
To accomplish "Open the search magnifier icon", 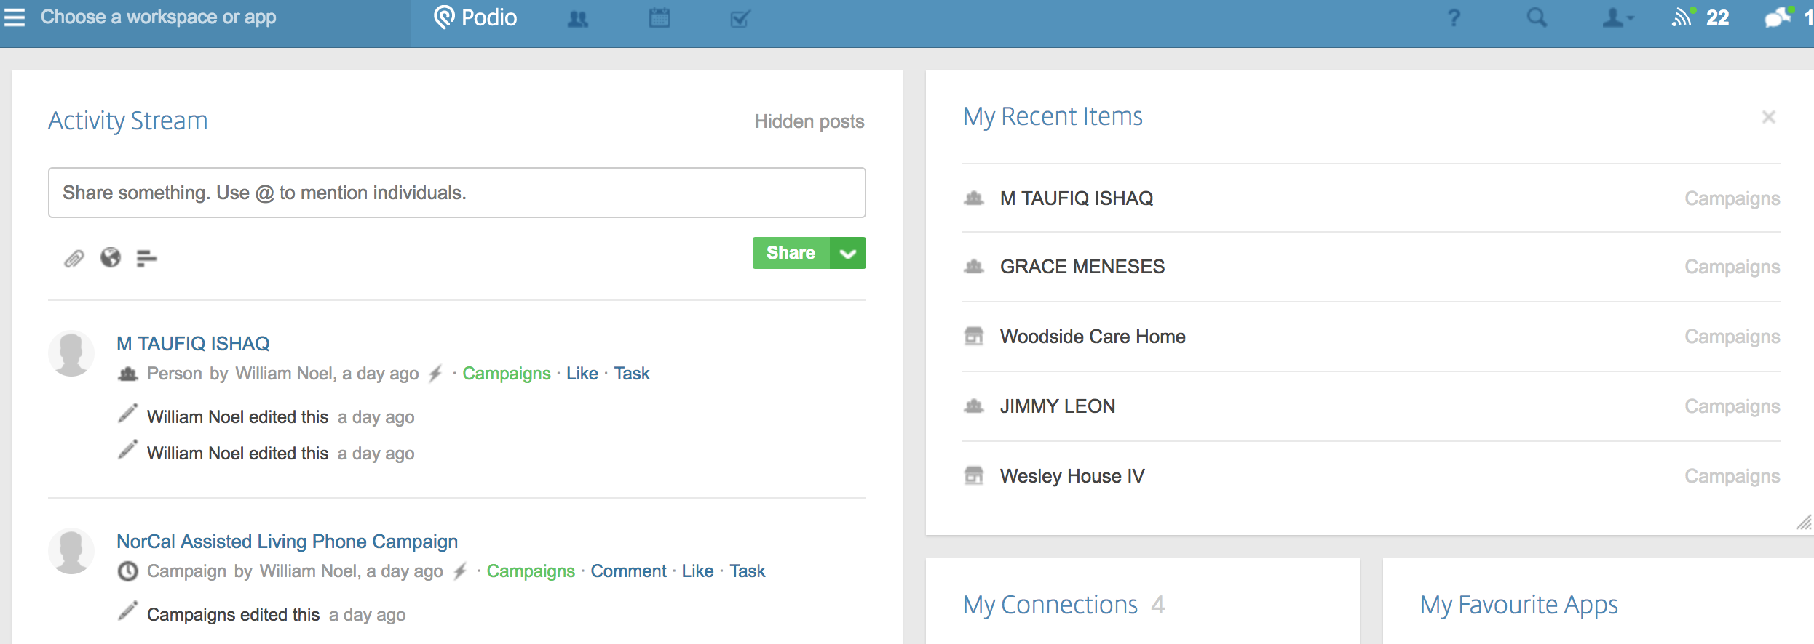I will point(1537,17).
